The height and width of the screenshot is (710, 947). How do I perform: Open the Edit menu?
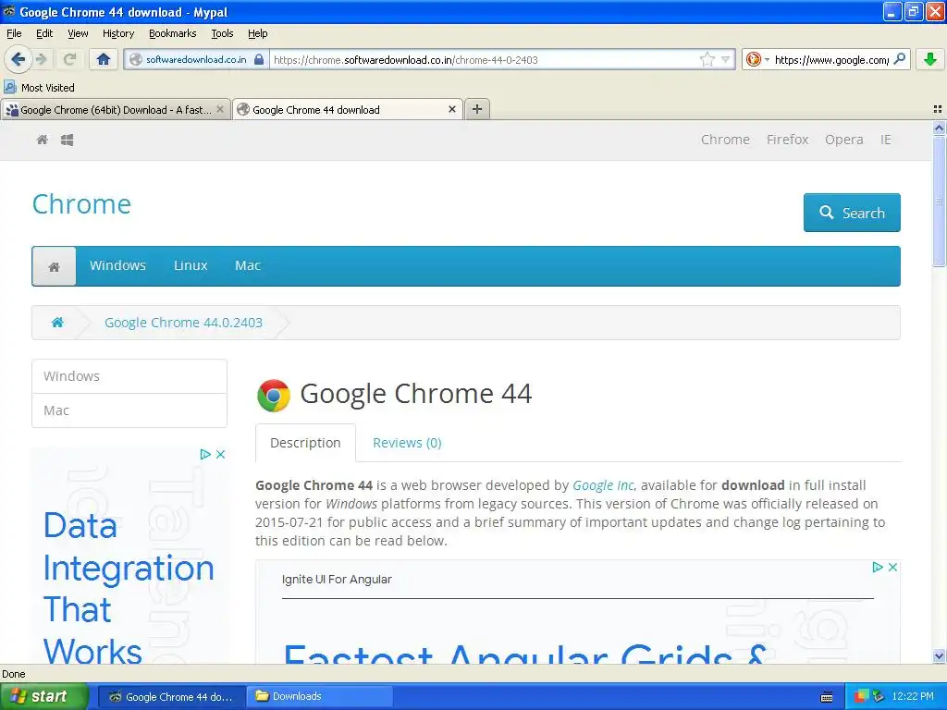pos(44,33)
